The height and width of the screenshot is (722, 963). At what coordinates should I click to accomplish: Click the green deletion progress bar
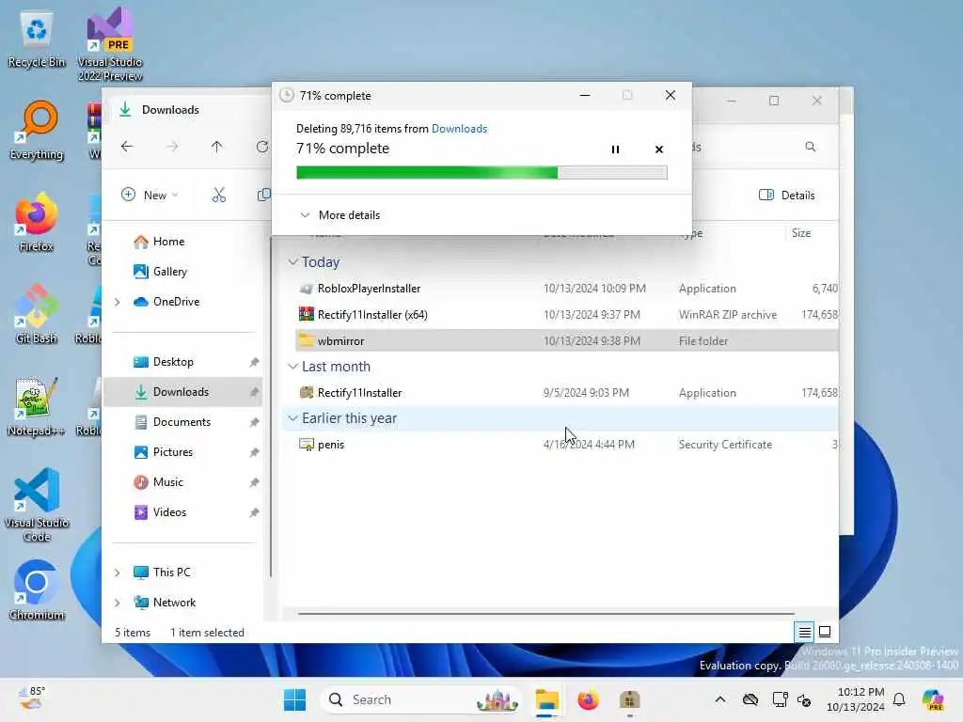(481, 173)
